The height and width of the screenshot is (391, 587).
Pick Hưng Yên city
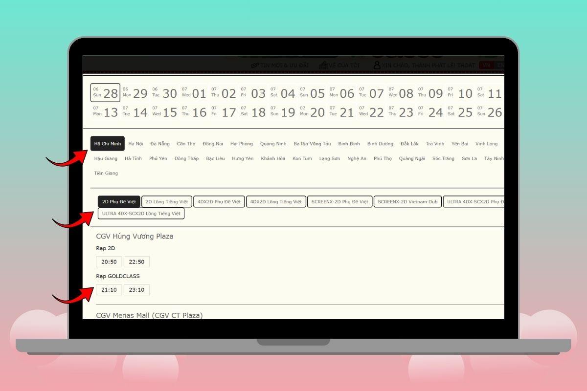point(243,158)
